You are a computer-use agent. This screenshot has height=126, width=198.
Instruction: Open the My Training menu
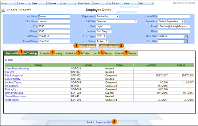[x=115, y=2]
